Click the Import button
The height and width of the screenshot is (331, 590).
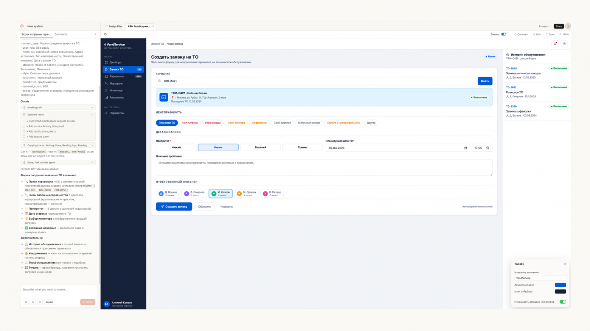[50, 302]
